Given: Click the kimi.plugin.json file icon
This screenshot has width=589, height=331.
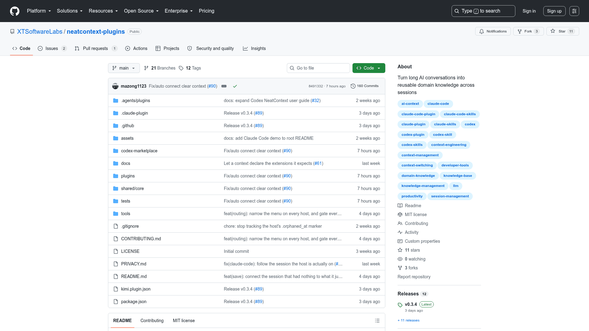Looking at the screenshot, I should pyautogui.click(x=116, y=289).
